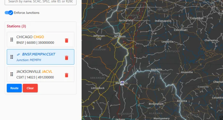The image size is (223, 120).
Task: Click the Indianapolis label on map
Action: point(163,21)
